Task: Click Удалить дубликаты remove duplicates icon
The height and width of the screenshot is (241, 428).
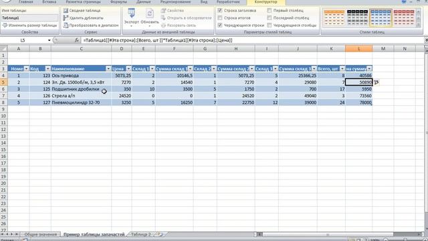Action: click(66, 18)
